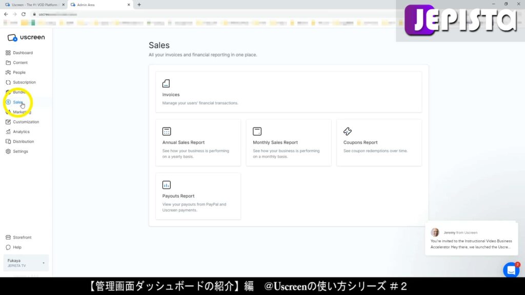Select Subscription in sidebar menu
The height and width of the screenshot is (295, 525).
point(25,82)
